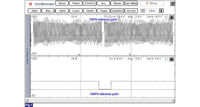Image resolution: width=200 pixels, height=107 pixels.
Task: Click the horizontal scrollbar track below the waveforms
Action: pyautogui.click(x=100, y=100)
